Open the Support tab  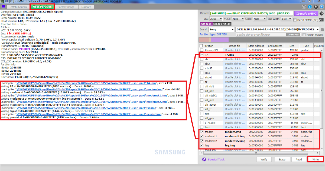tap(86, 7)
